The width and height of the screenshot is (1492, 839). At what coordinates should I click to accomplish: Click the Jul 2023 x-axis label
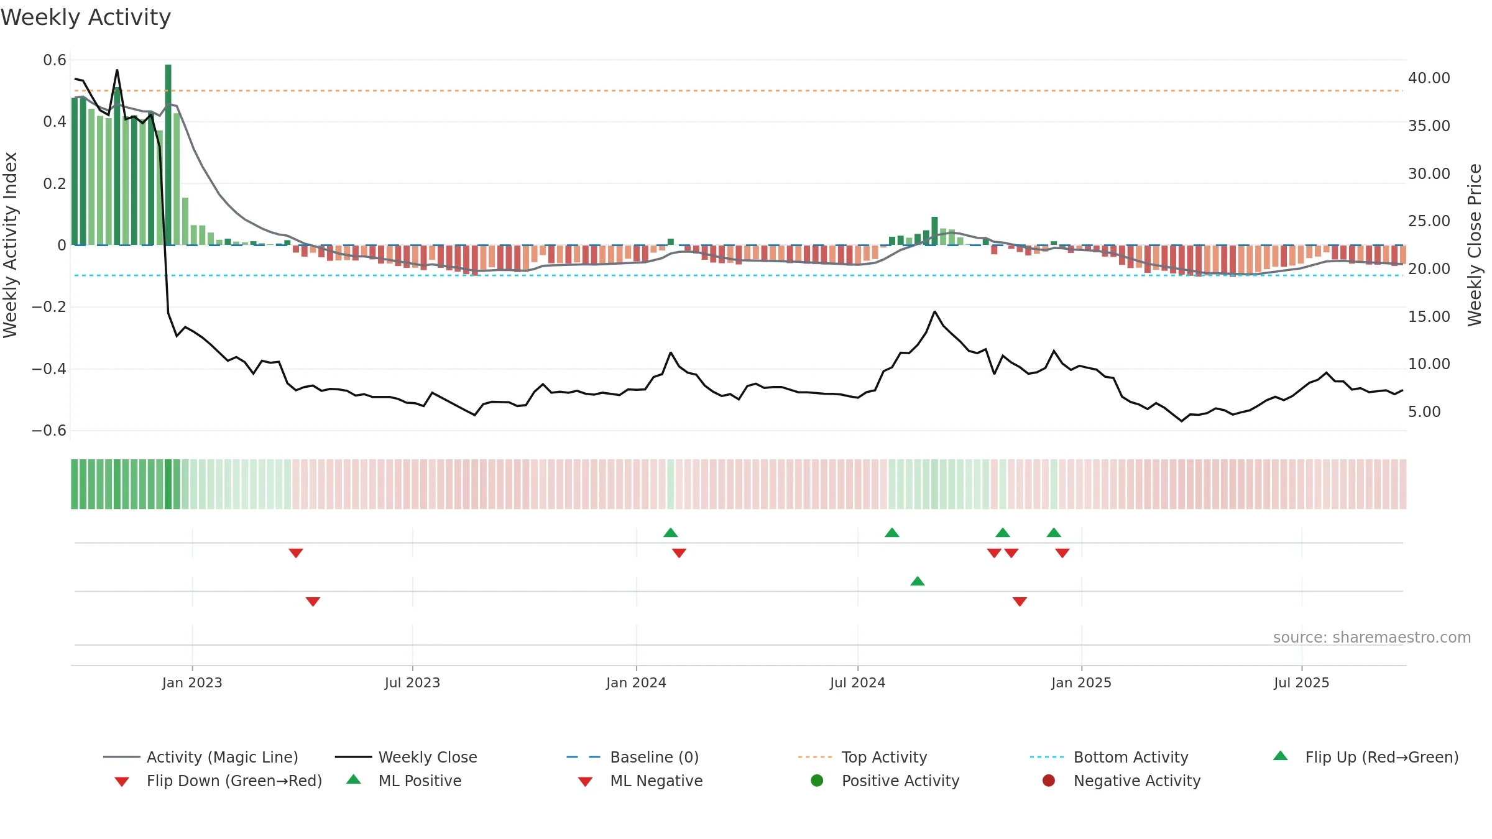412,682
